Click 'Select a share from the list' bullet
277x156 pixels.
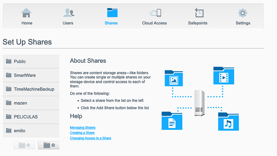(x=112, y=101)
